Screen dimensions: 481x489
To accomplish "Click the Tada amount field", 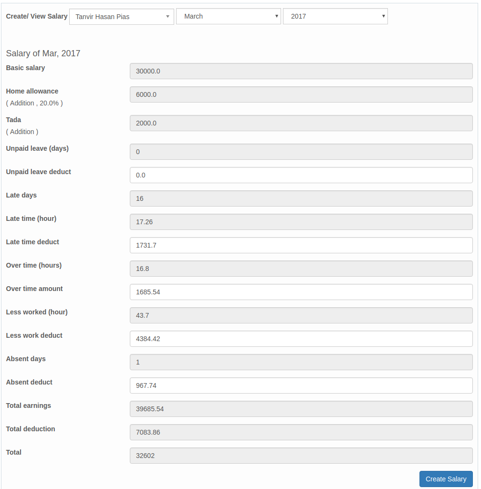I will tap(301, 123).
